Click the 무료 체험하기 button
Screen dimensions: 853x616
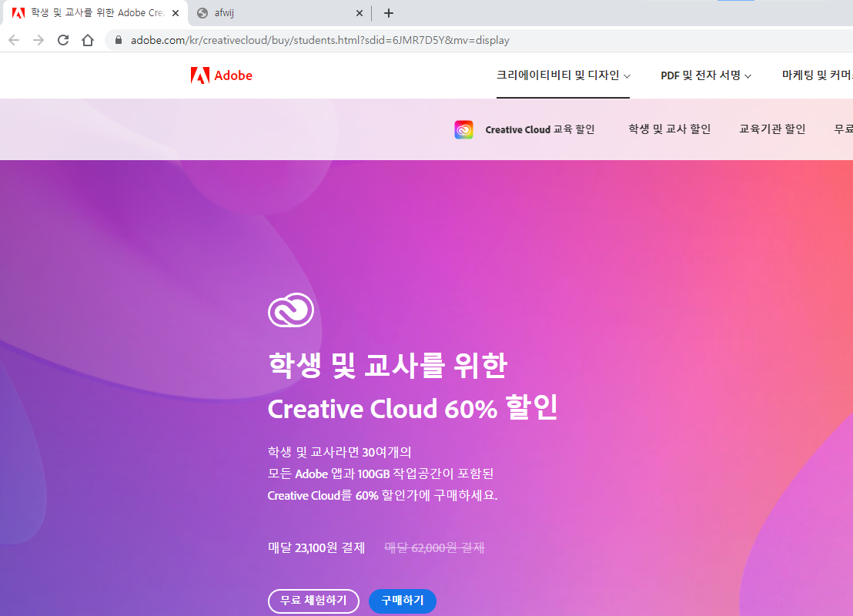pyautogui.click(x=313, y=601)
